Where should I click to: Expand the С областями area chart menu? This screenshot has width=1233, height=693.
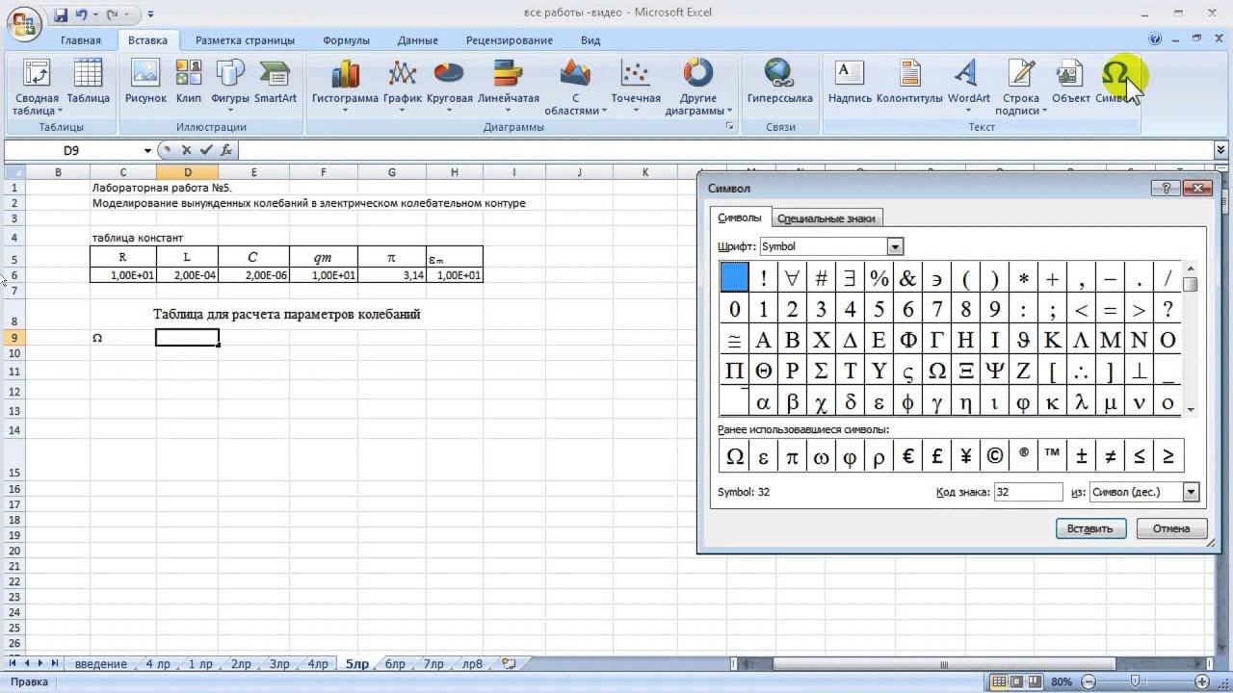click(575, 87)
